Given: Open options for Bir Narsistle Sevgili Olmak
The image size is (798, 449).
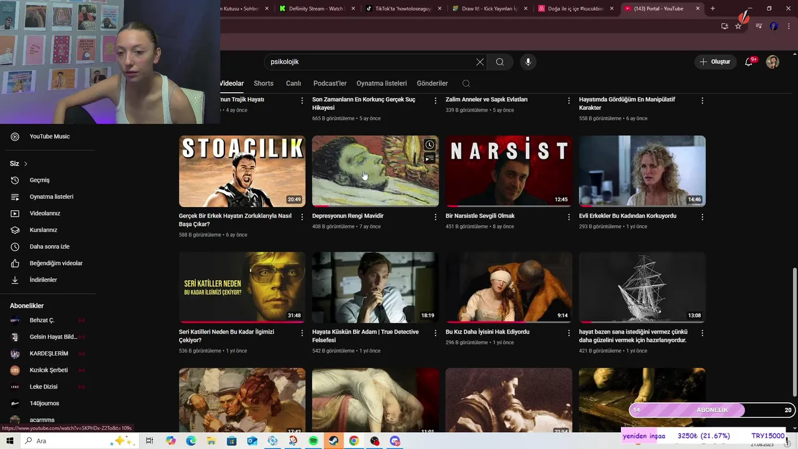Looking at the screenshot, I should [x=569, y=217].
